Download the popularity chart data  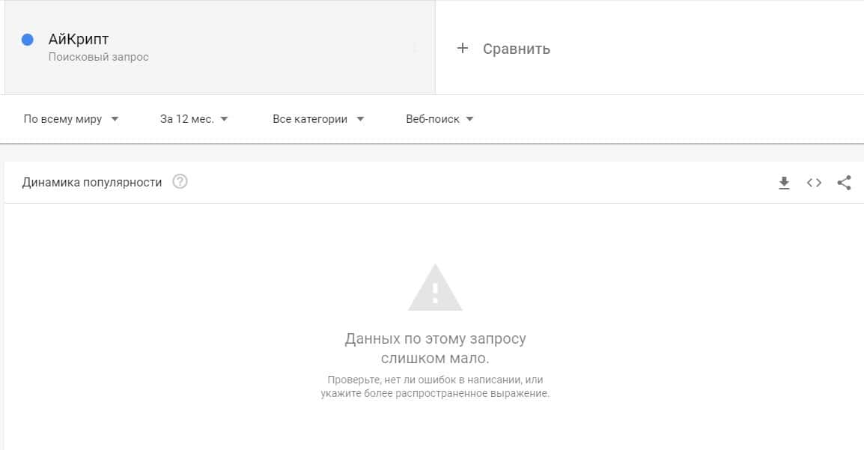(784, 183)
